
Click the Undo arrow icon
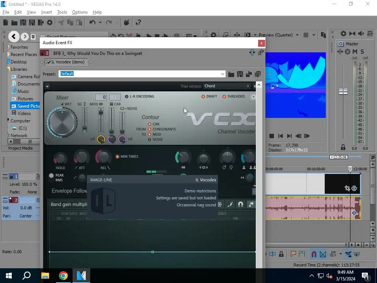pyautogui.click(x=92, y=22)
